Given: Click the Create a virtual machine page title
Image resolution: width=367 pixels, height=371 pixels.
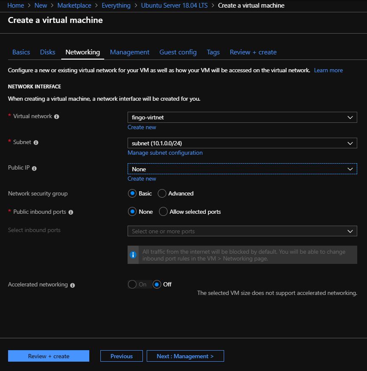Looking at the screenshot, I should 55,20.
